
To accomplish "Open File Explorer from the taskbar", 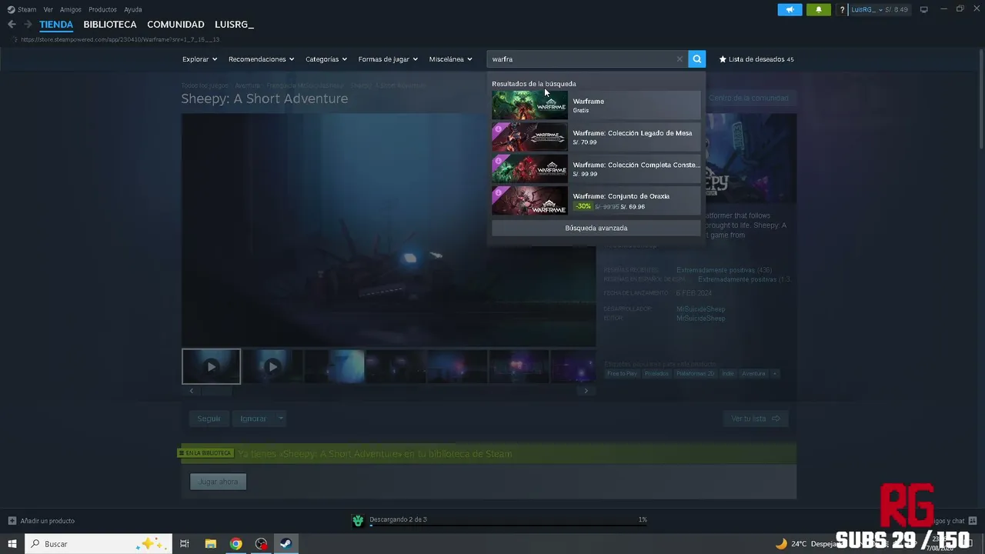I will (x=210, y=544).
